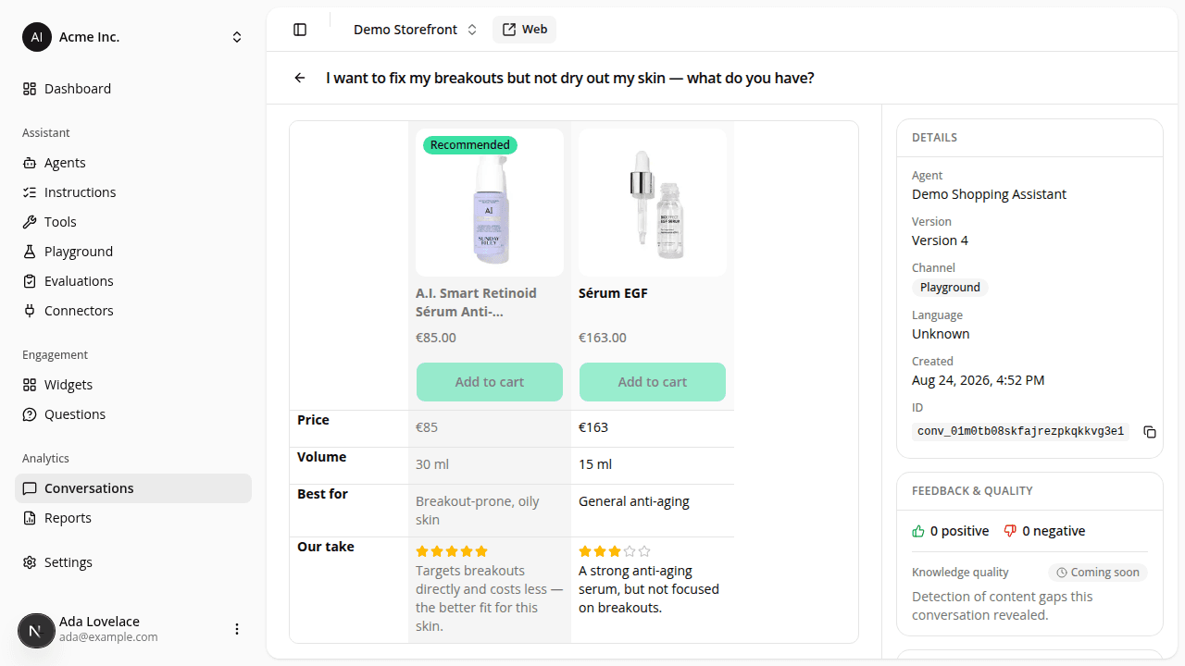
Task: Copy the conversation ID
Action: point(1150,432)
